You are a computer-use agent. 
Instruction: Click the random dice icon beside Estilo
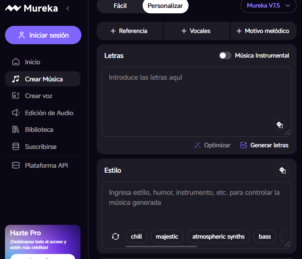pyautogui.click(x=282, y=170)
